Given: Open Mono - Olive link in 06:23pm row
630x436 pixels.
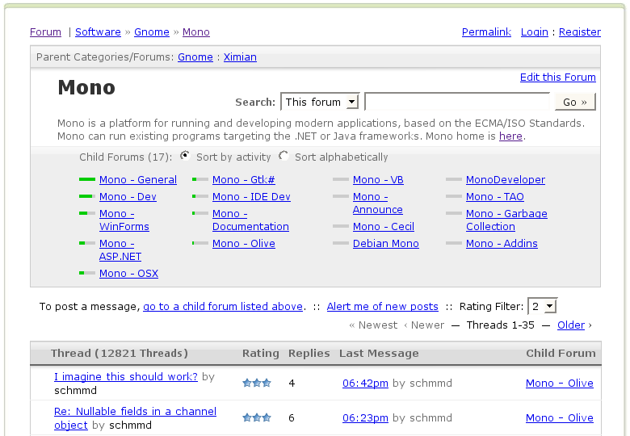Looking at the screenshot, I should (x=559, y=418).
